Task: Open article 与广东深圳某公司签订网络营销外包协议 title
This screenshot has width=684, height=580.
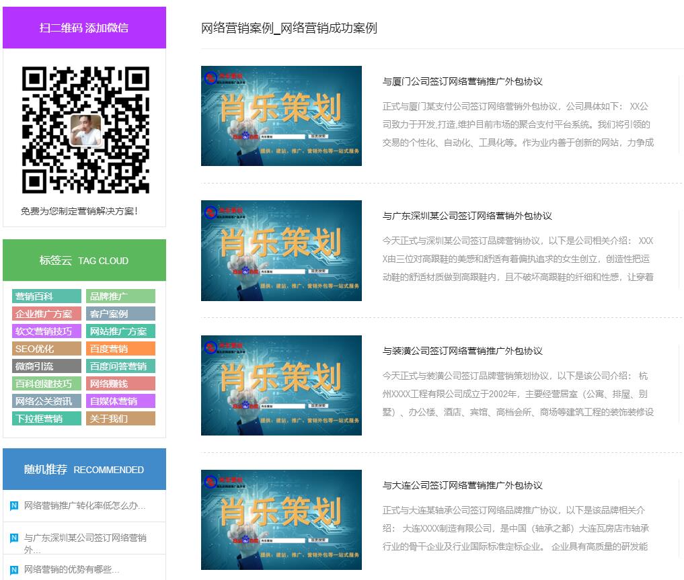Action: [x=467, y=216]
